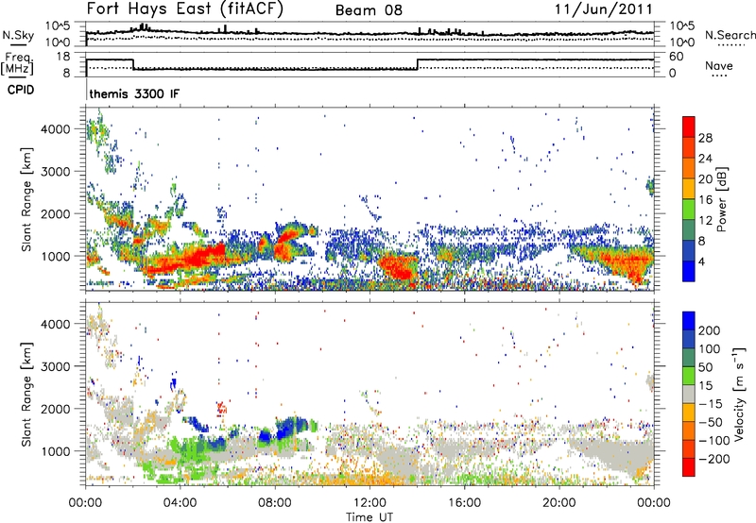Select the "Slant Range [km]" label of power panel
The width and height of the screenshot is (756, 523).
[26, 199]
